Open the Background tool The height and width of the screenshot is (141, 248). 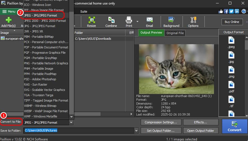(171, 21)
